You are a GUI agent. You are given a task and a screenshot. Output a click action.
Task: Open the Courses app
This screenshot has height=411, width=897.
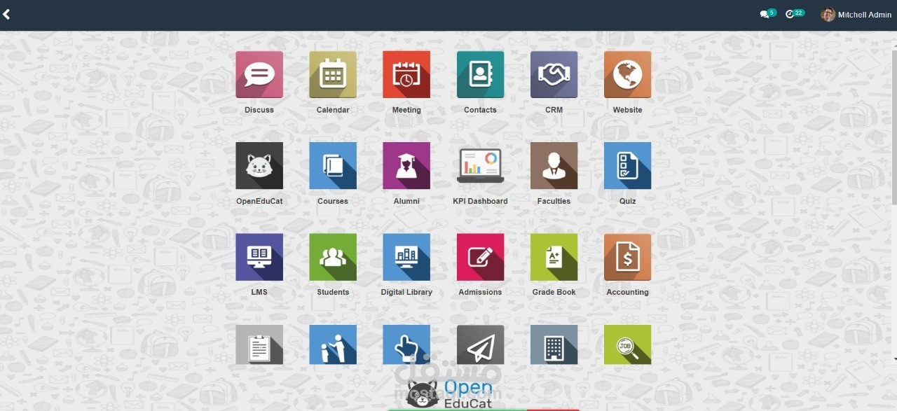point(333,166)
